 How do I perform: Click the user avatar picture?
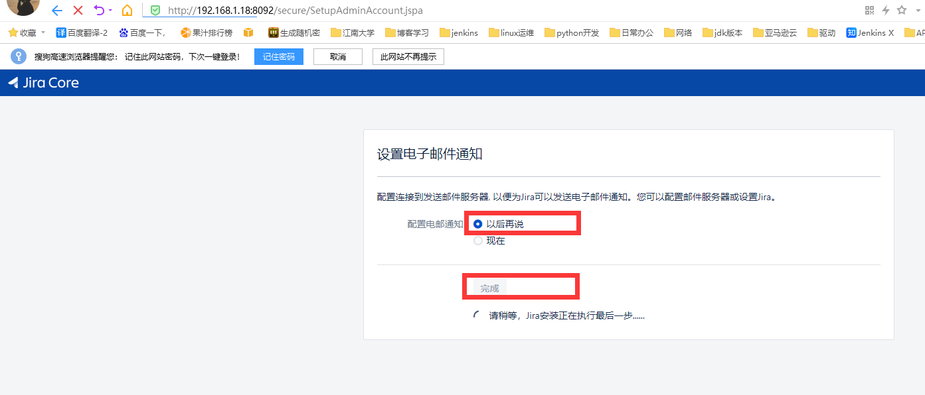[x=23, y=7]
